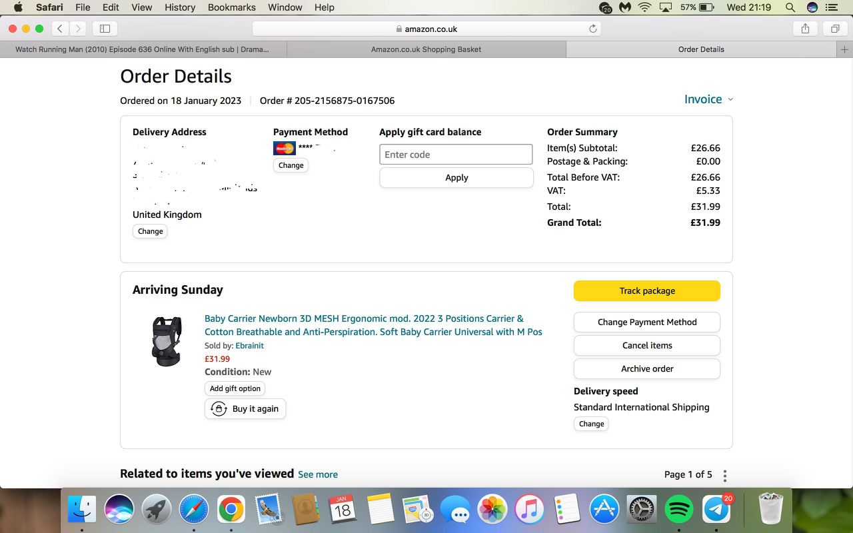
Task: Click the Safari sidebar toggle icon
Action: click(105, 29)
